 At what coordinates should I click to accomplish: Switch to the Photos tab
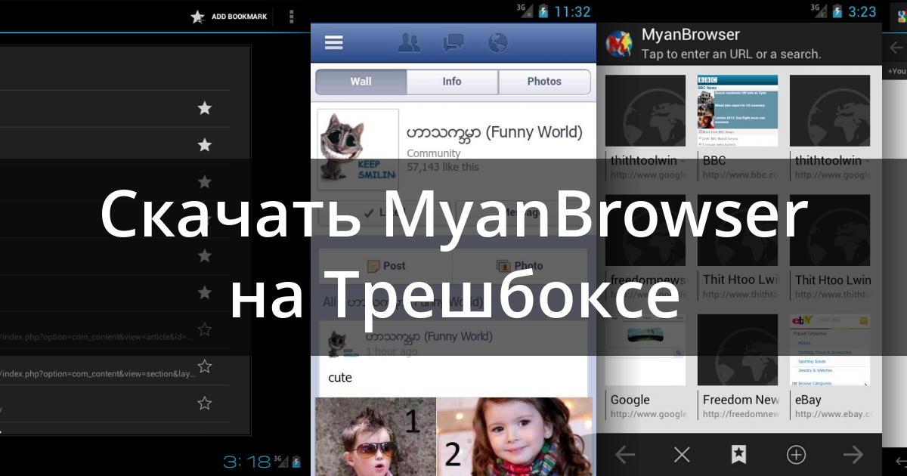[x=544, y=82]
